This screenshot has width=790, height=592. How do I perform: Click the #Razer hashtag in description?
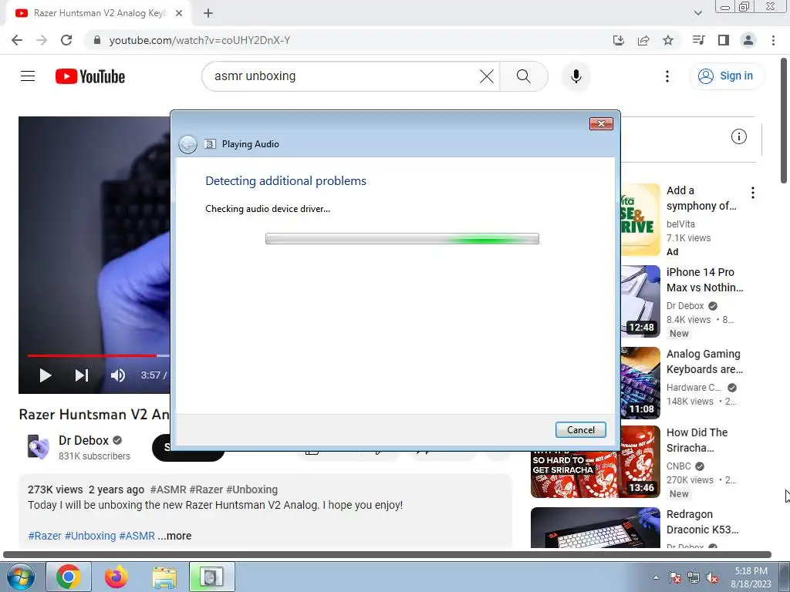click(45, 536)
